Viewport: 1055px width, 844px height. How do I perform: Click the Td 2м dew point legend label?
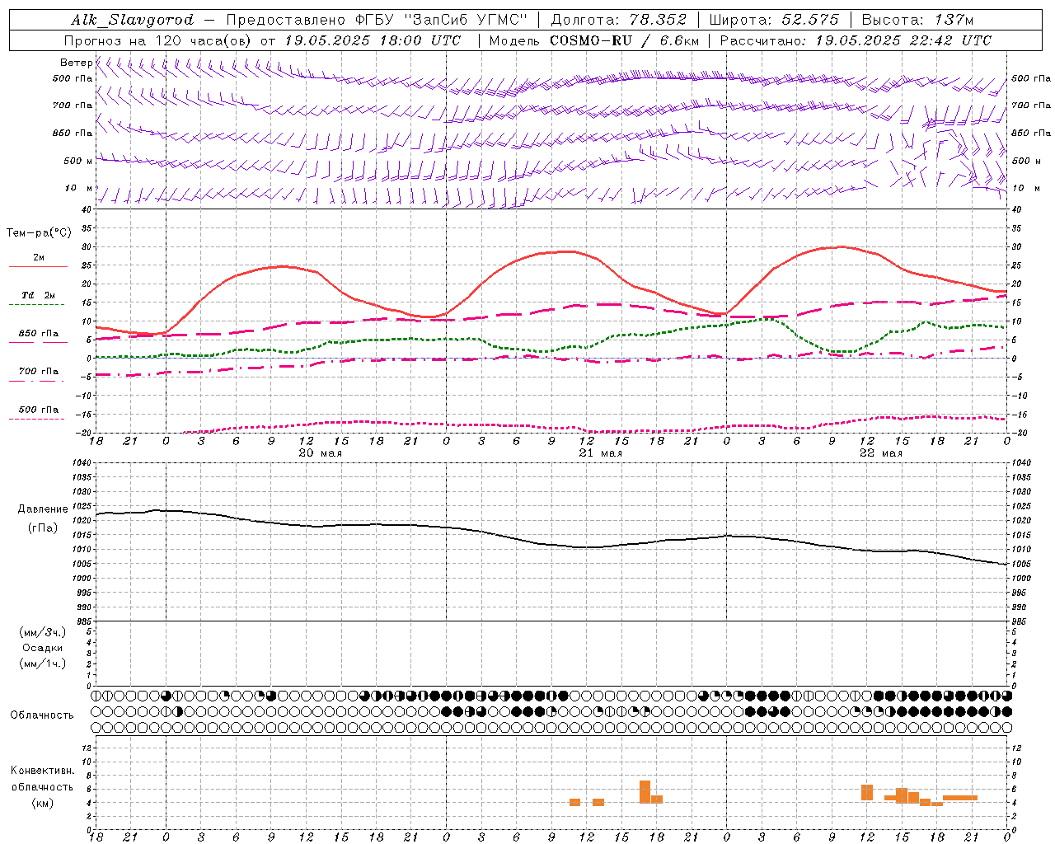[39, 295]
